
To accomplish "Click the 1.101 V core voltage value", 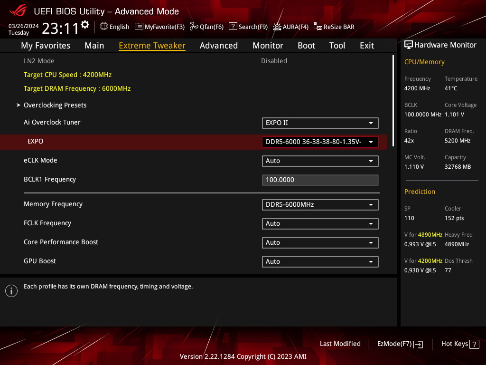I will pos(454,115).
